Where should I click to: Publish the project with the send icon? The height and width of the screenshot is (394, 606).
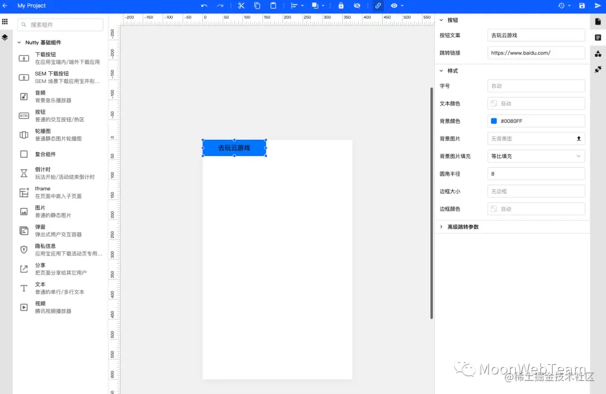pos(598,6)
